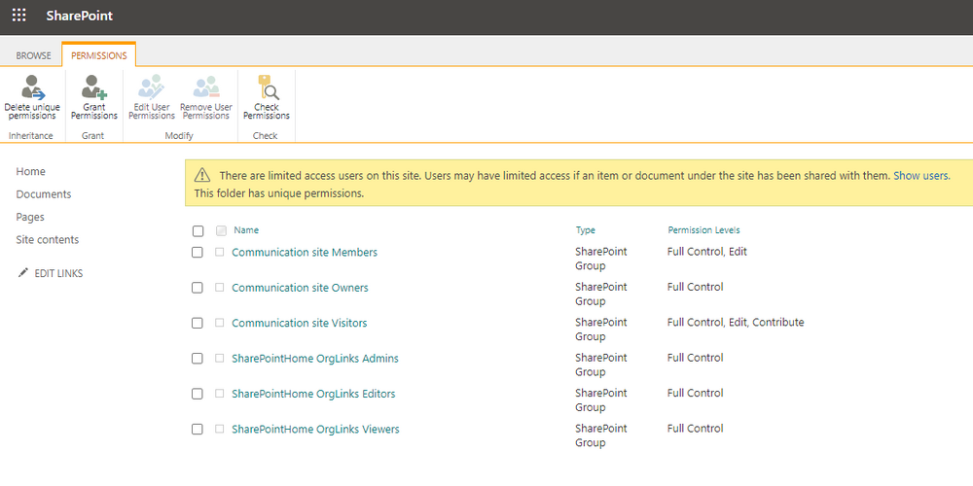Open the Communication site Visitors group
Viewport: 973px width, 486px height.
click(299, 323)
